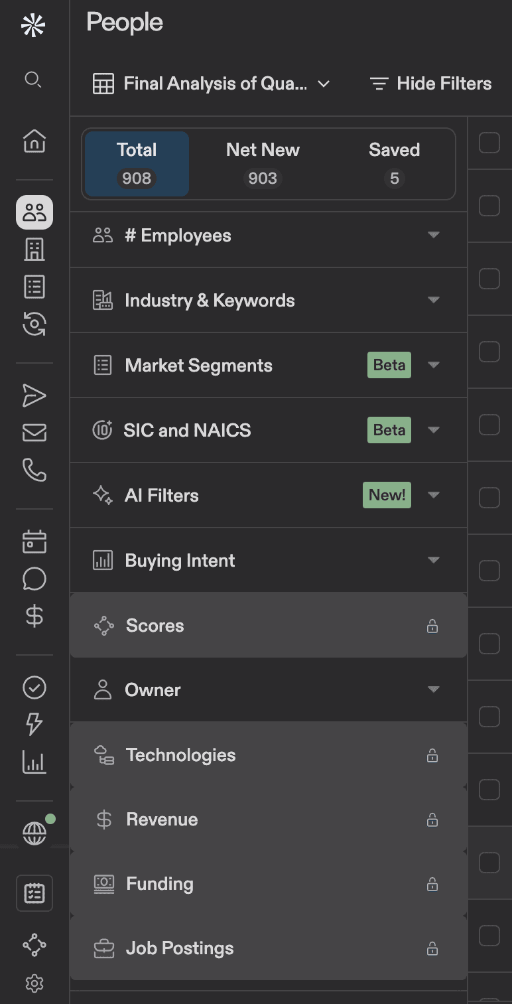Image resolution: width=512 pixels, height=1004 pixels.
Task: Check the second row checkbox
Action: 489,206
